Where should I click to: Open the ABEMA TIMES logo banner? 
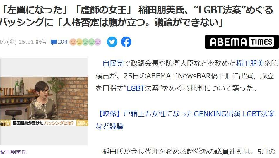pyautogui.click(x=242, y=42)
